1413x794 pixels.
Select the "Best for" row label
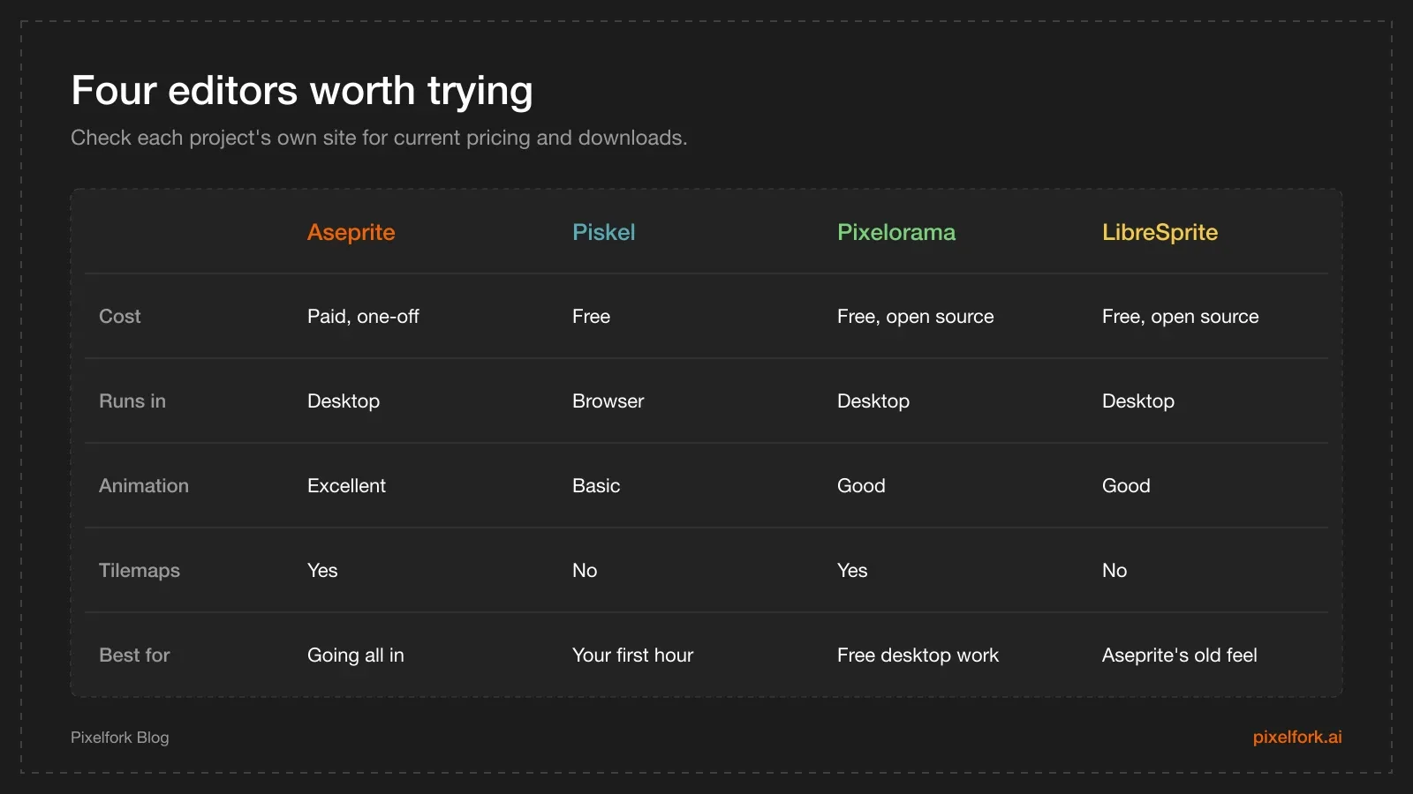click(134, 655)
